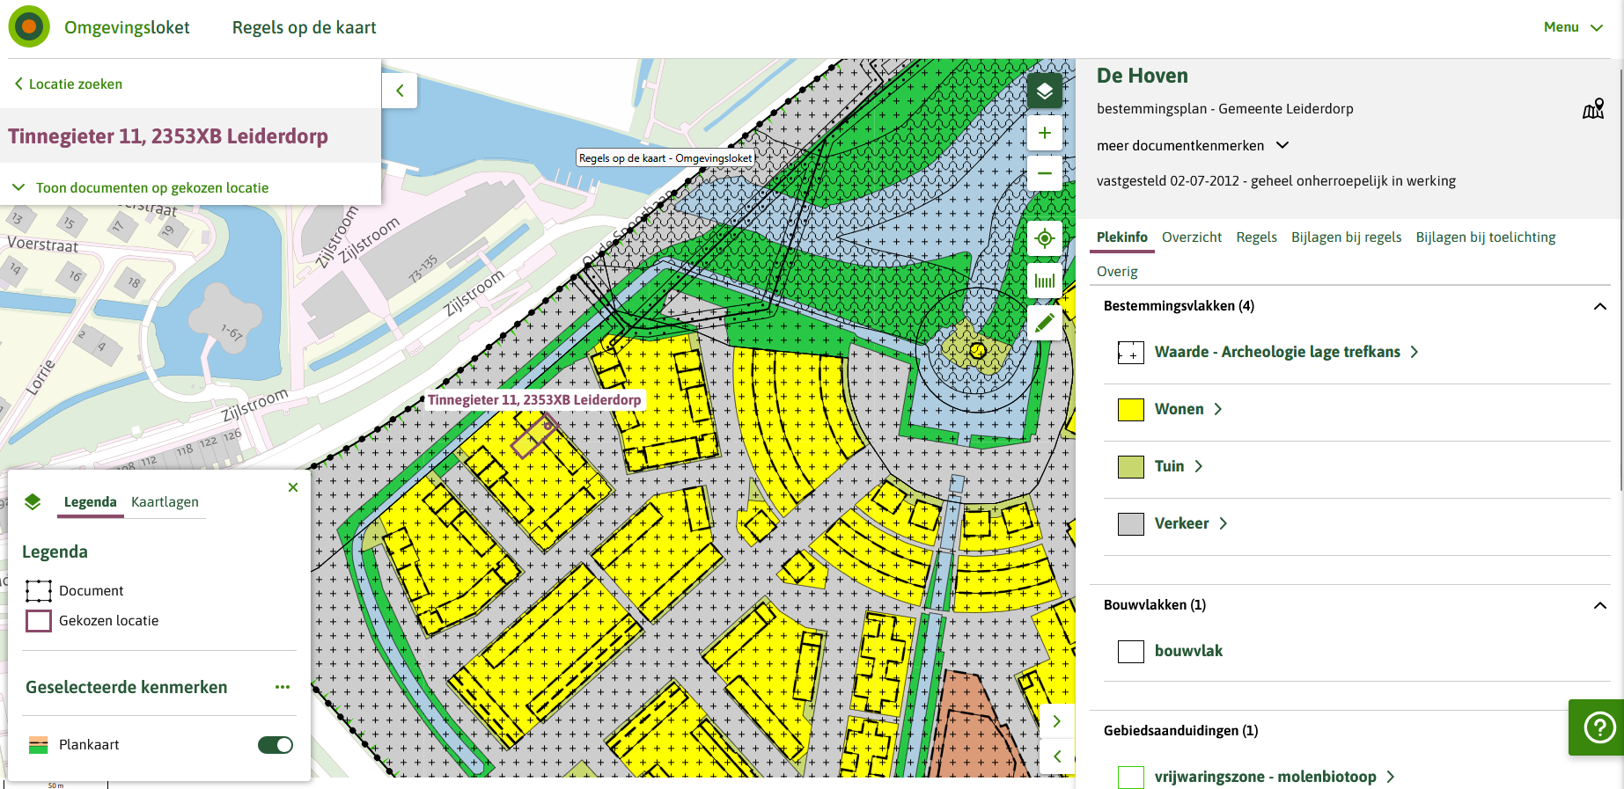
Task: Close the legend panel
Action: click(293, 487)
